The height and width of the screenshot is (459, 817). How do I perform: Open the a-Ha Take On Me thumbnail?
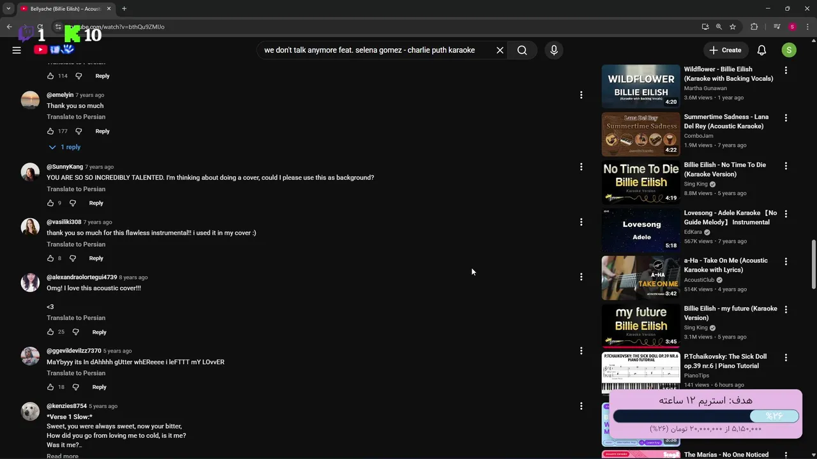(x=641, y=278)
